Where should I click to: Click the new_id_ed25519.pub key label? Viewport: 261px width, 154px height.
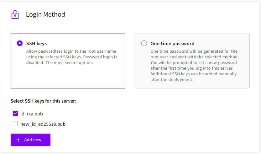pos(43,124)
